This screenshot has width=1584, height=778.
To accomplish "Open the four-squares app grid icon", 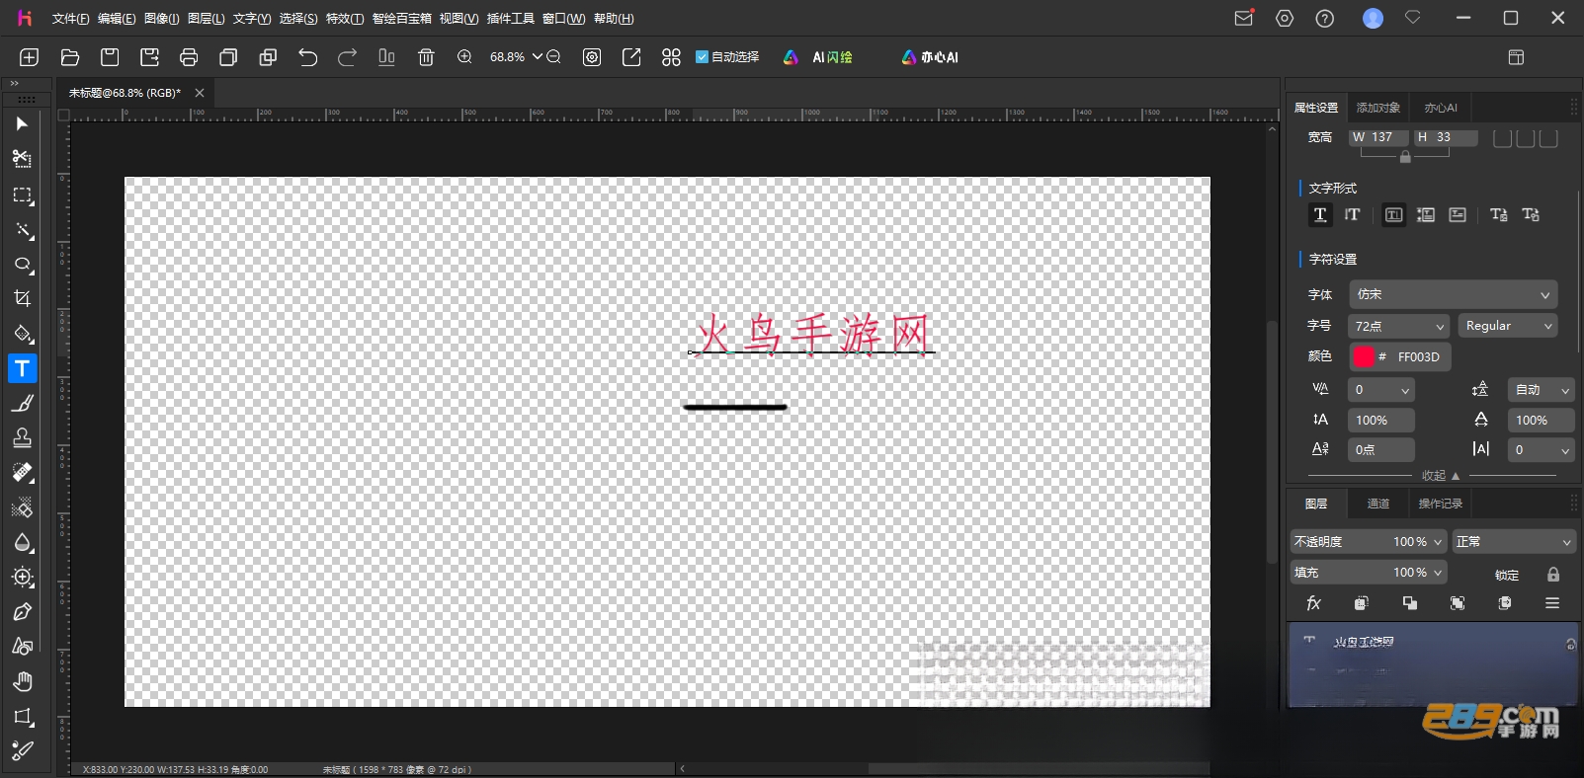I will pos(671,57).
